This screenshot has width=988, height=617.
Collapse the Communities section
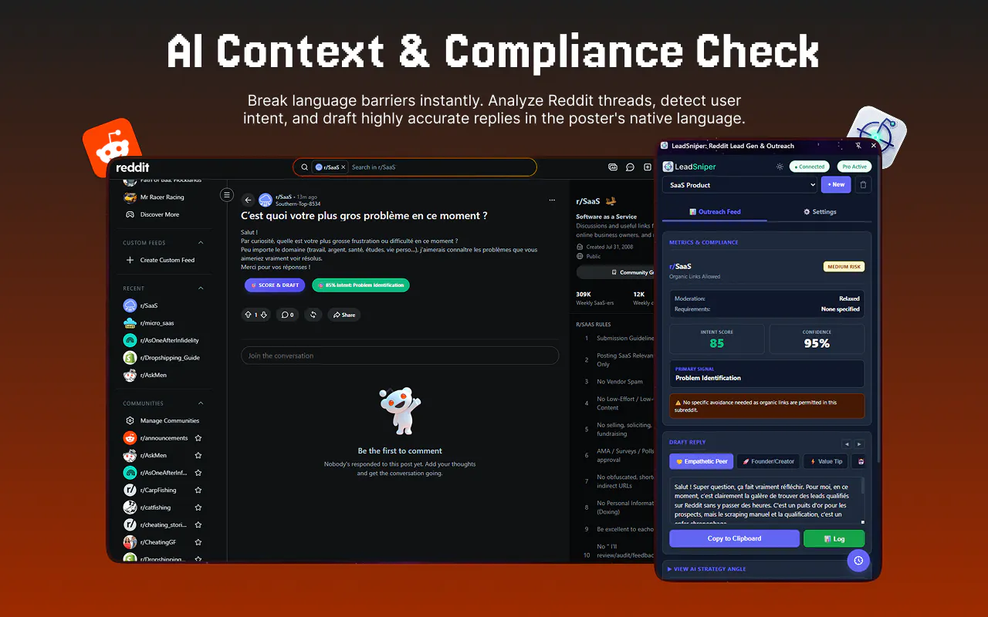pos(201,403)
